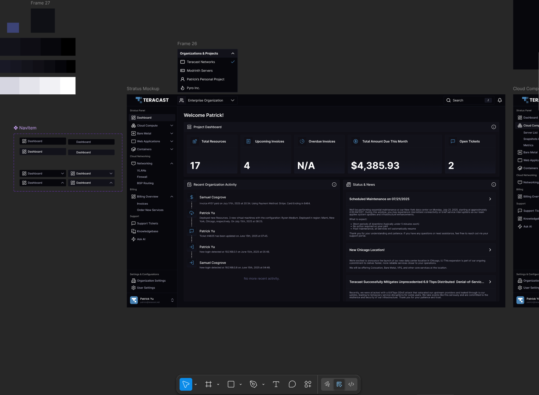Screen dimensions: 539x395
Task: Select Modrinth Servers in the organizations list
Action: tap(200, 71)
